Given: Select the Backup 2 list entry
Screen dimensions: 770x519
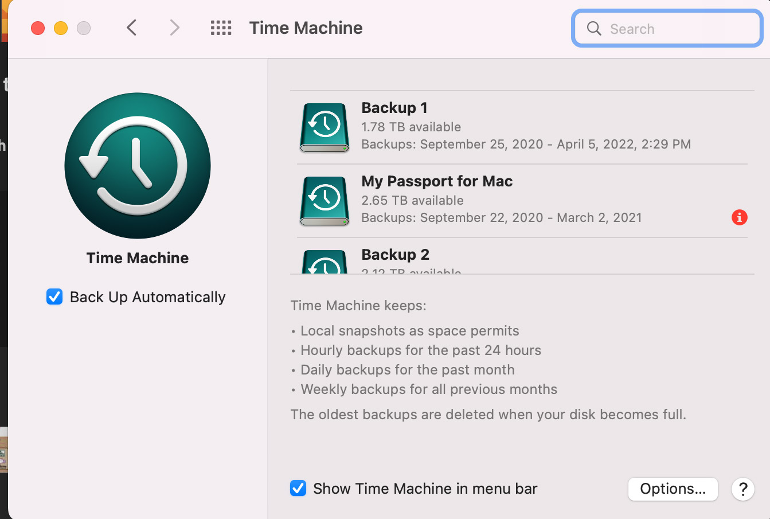Looking at the screenshot, I should pyautogui.click(x=516, y=258).
